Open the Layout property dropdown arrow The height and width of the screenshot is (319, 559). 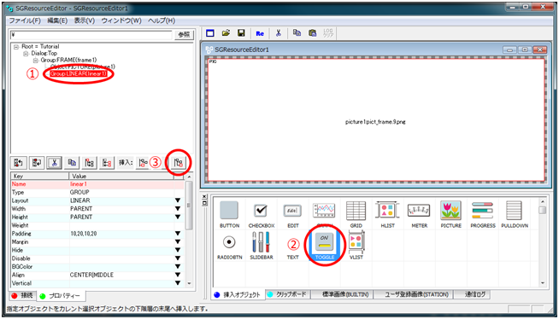coord(178,200)
